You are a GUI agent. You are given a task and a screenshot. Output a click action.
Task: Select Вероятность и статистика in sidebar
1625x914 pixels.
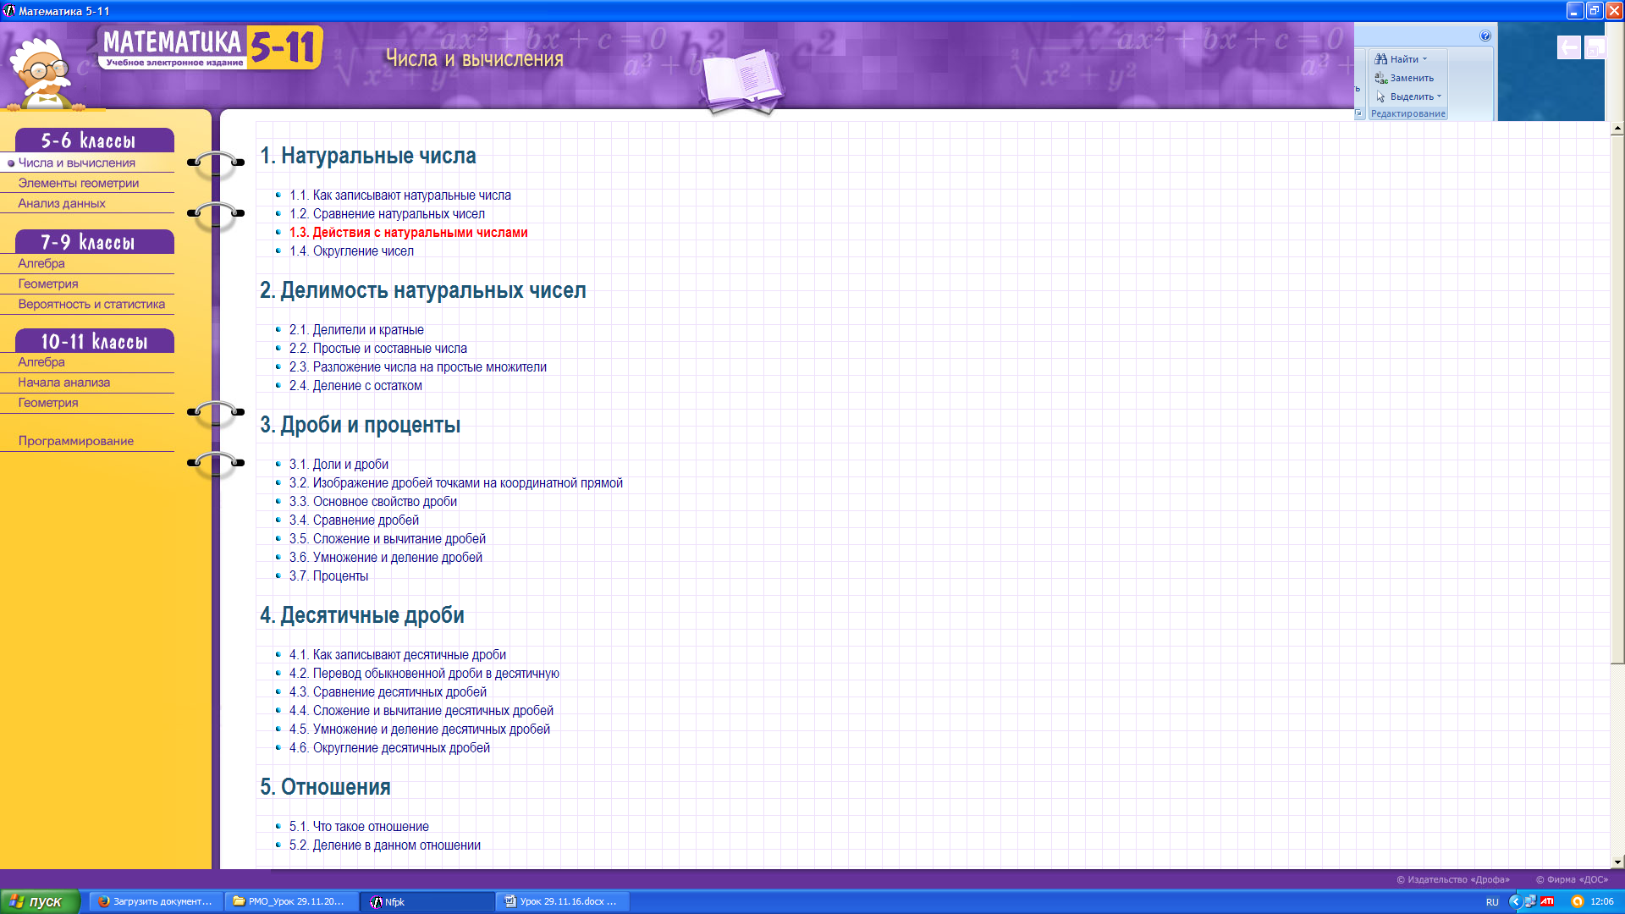point(91,304)
